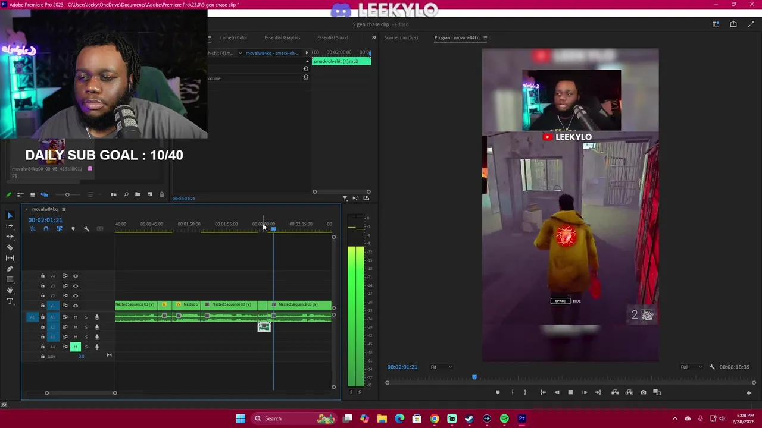This screenshot has width=762, height=428.
Task: Click the Lift button in Program monitor
Action: click(615, 392)
